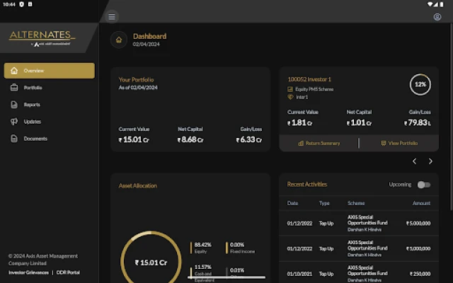
Task: Open the Return Summary link
Action: pyautogui.click(x=319, y=143)
